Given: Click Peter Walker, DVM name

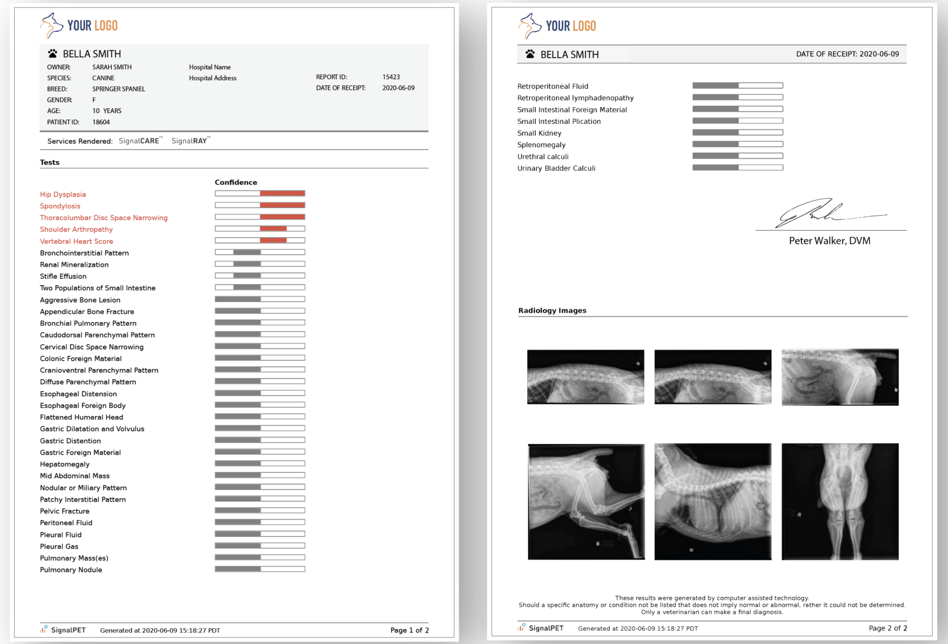Looking at the screenshot, I should (829, 241).
